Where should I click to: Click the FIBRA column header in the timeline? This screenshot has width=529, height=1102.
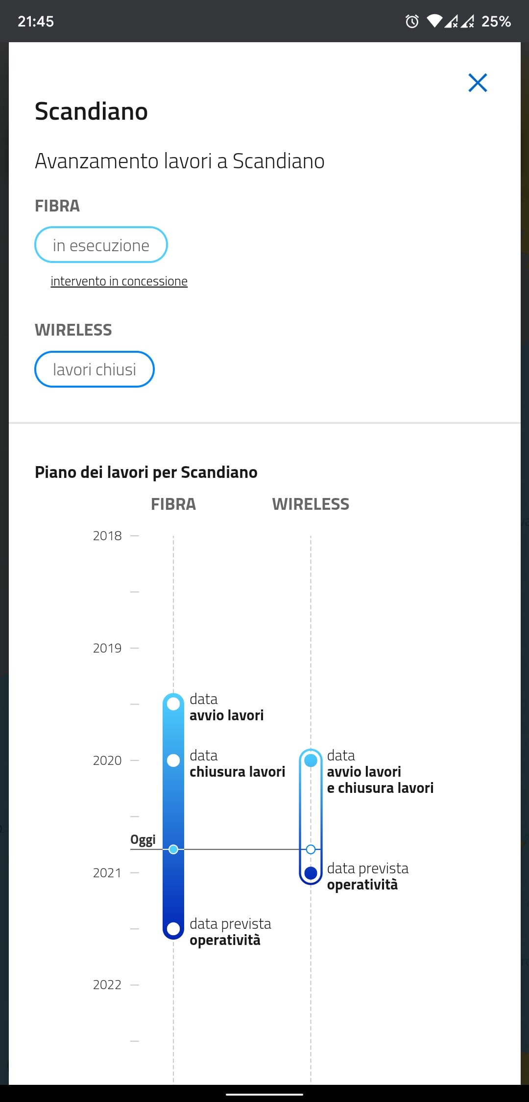pyautogui.click(x=173, y=504)
